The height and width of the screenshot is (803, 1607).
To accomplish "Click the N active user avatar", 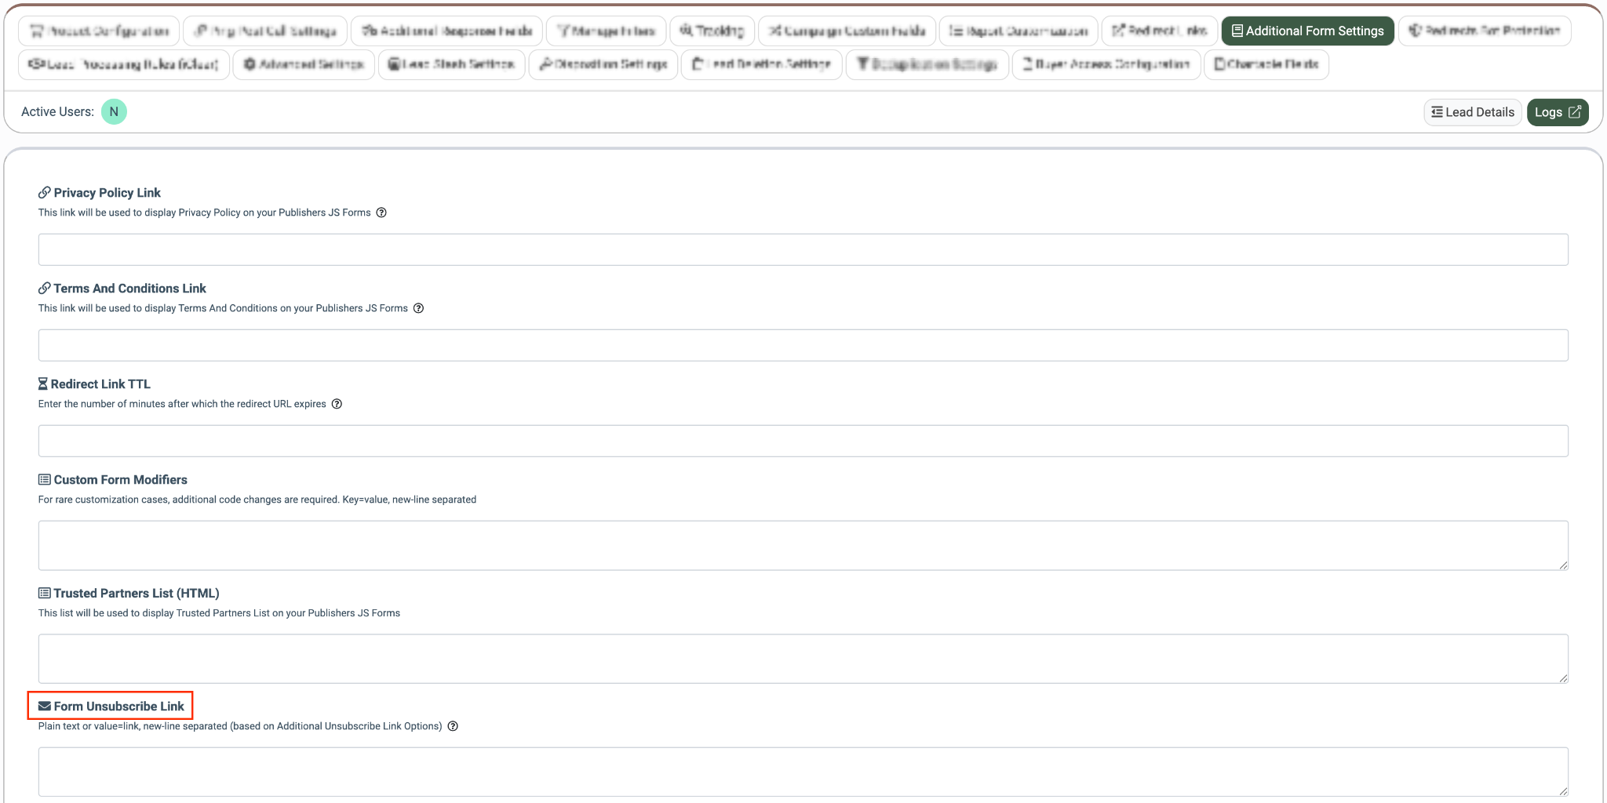I will click(114, 111).
